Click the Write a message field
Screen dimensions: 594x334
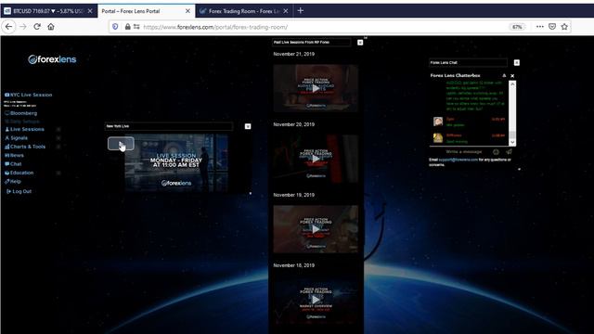464,151
